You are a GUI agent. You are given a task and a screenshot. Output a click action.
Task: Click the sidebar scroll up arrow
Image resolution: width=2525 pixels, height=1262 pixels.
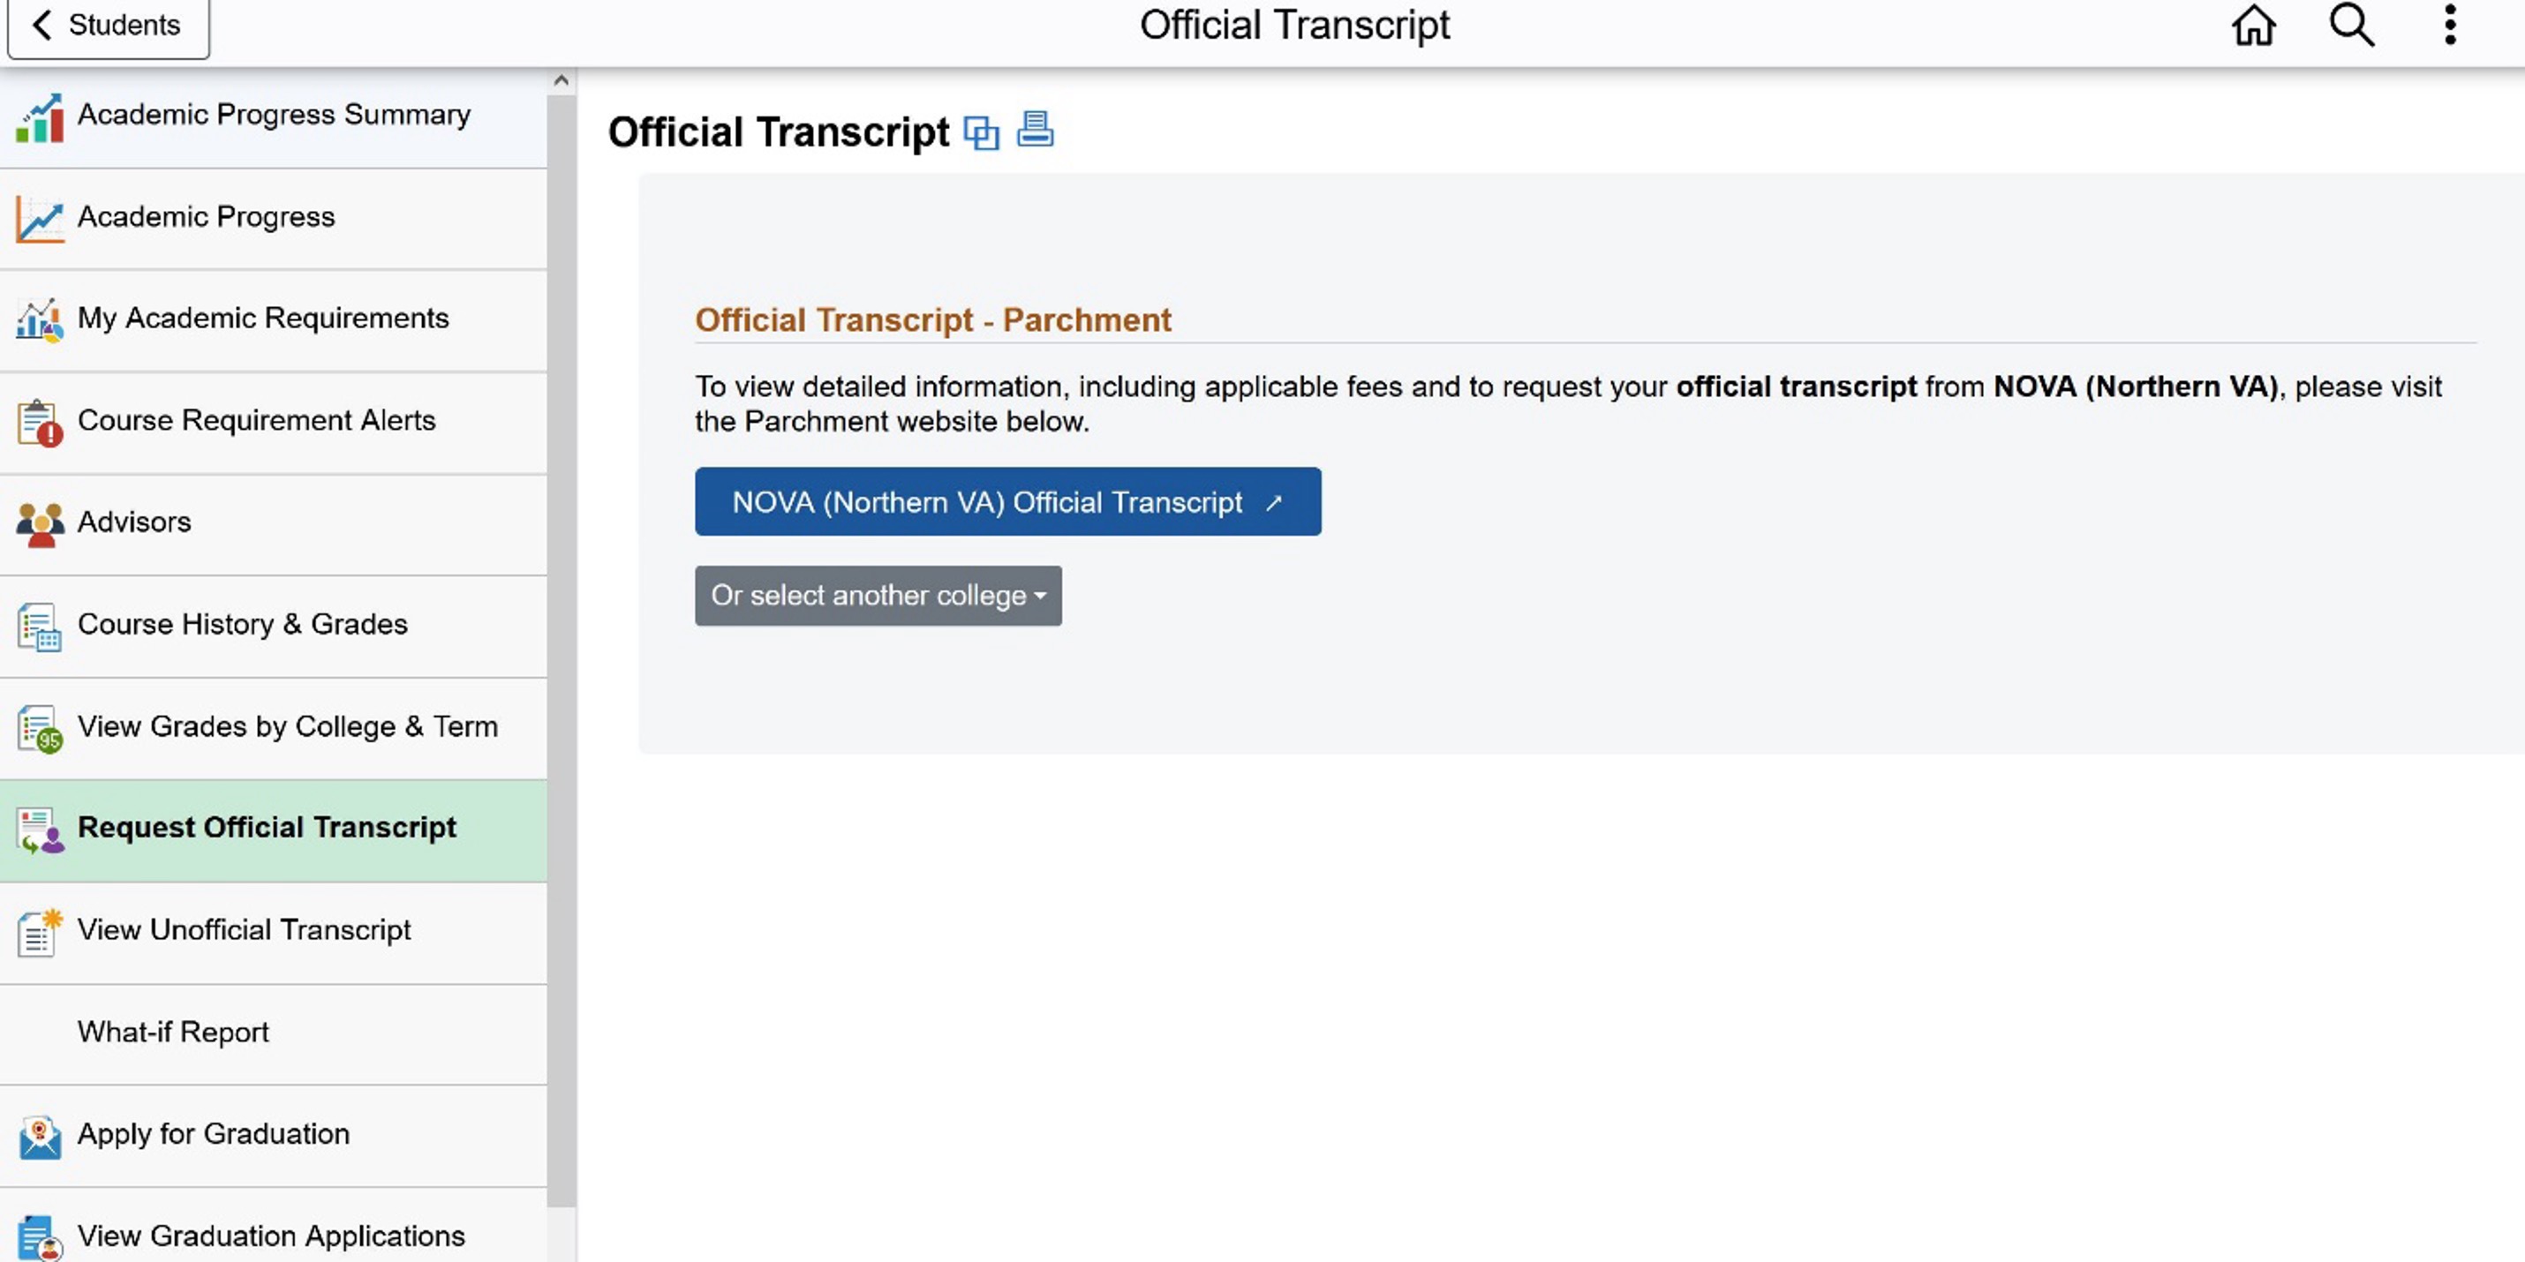562,80
